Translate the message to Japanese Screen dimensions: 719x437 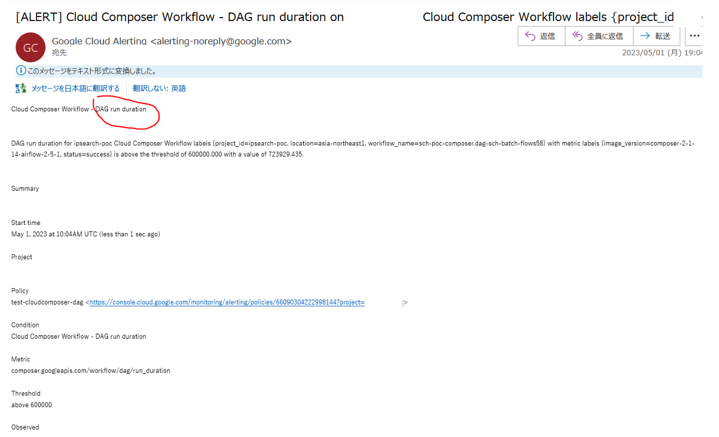75,88
